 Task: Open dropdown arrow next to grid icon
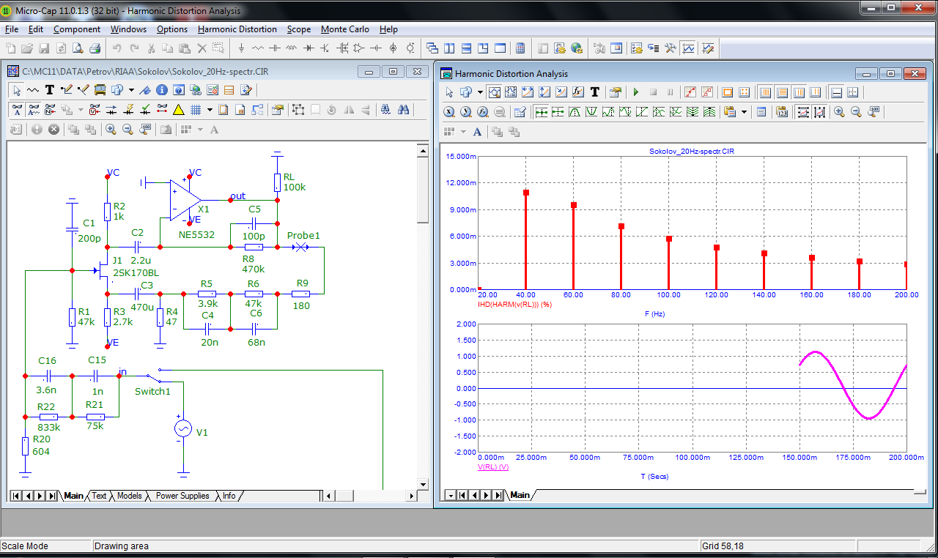pos(210,110)
